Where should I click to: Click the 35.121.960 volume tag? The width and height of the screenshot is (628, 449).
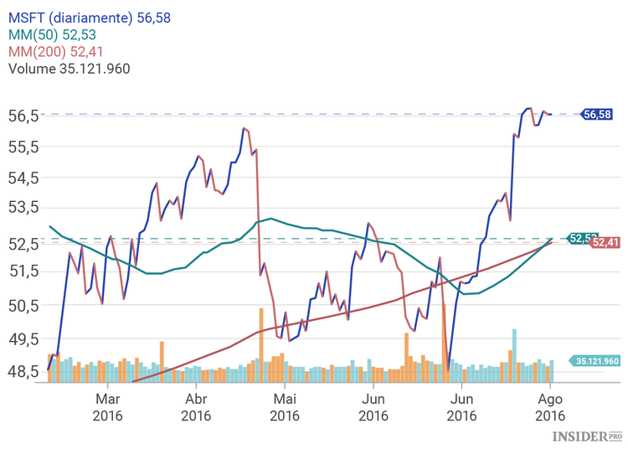pyautogui.click(x=595, y=361)
